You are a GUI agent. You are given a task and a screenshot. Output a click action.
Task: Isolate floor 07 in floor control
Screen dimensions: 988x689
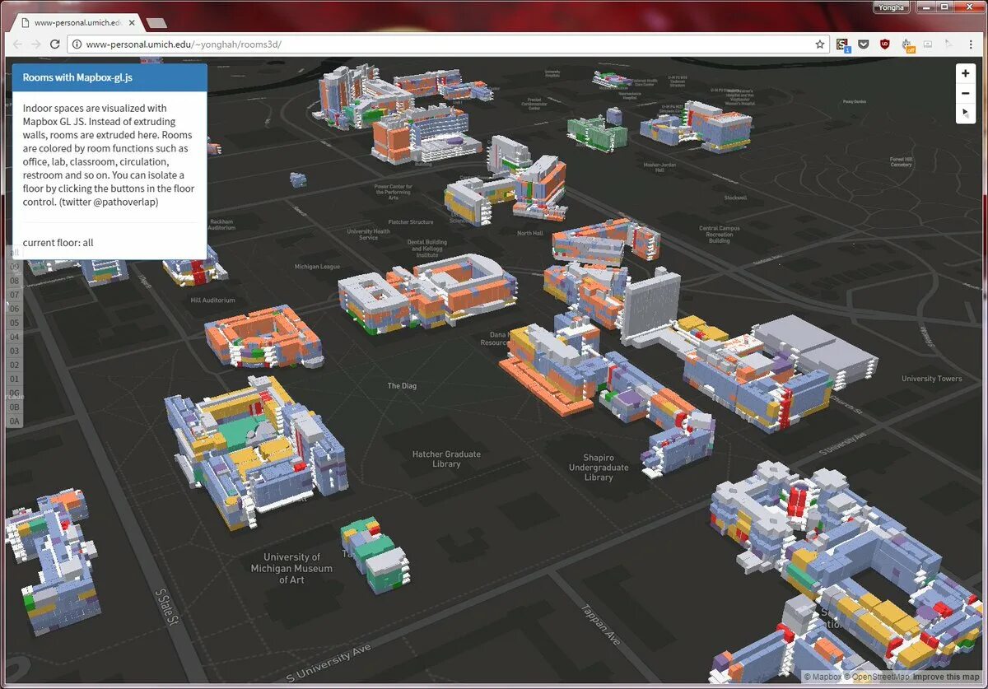coord(14,295)
